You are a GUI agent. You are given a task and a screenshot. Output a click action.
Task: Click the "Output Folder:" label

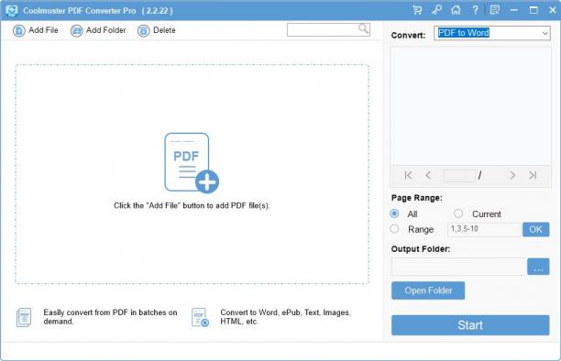[421, 249]
